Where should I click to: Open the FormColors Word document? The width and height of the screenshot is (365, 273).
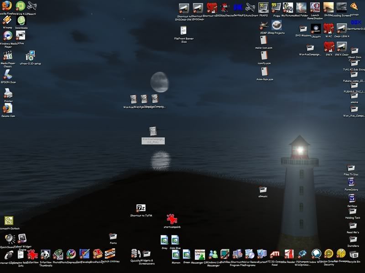351,182
